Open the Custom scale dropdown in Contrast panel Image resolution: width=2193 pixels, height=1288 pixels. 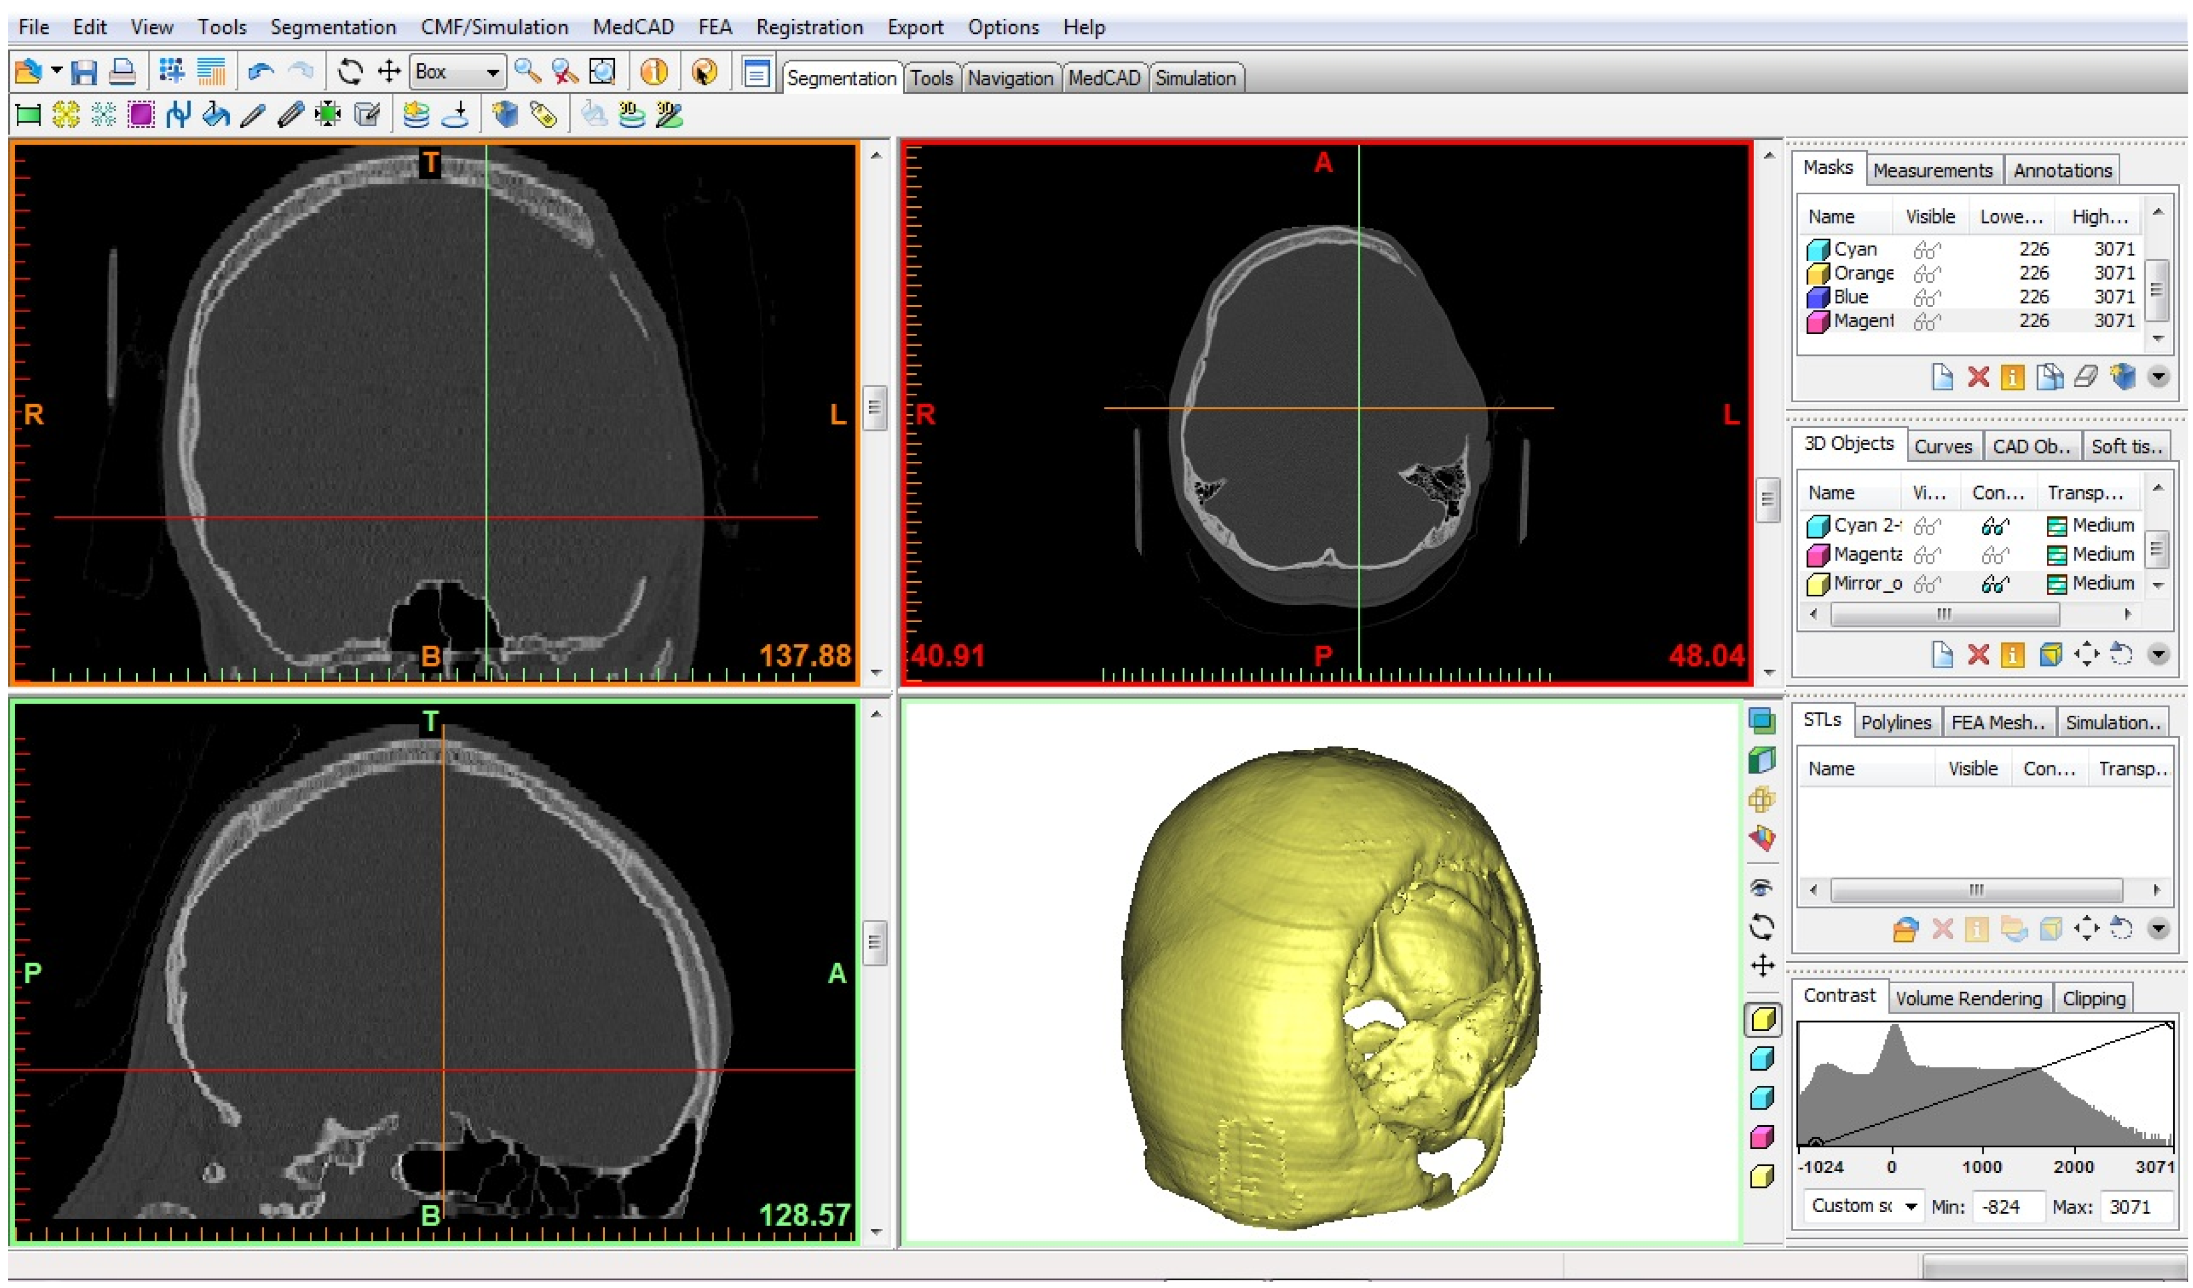pyautogui.click(x=1911, y=1207)
